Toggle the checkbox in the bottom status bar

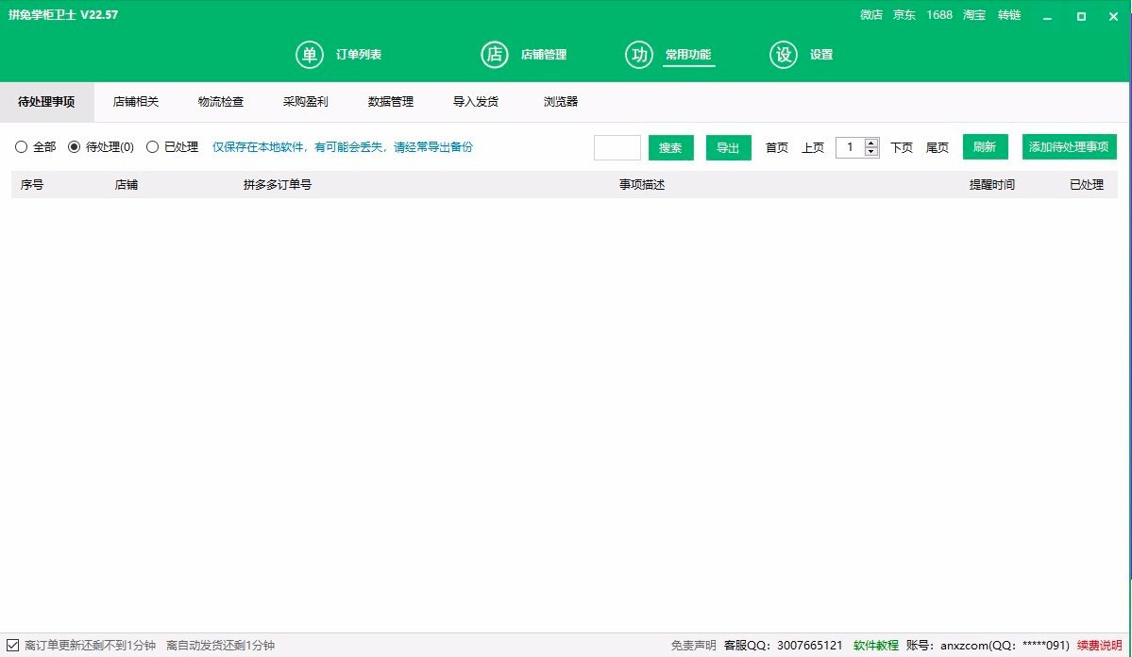(x=12, y=646)
